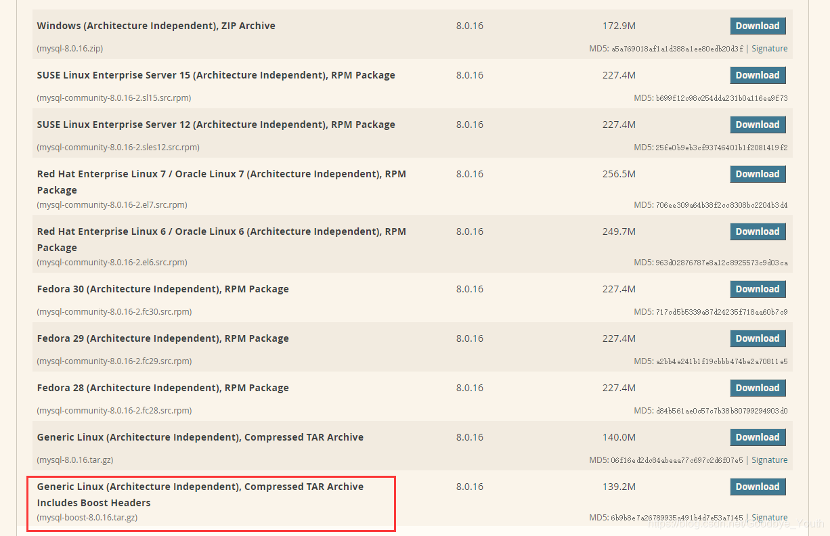Image resolution: width=830 pixels, height=536 pixels.
Task: Select Red Hat Enterprise Linux 6 title
Action: 221,240
